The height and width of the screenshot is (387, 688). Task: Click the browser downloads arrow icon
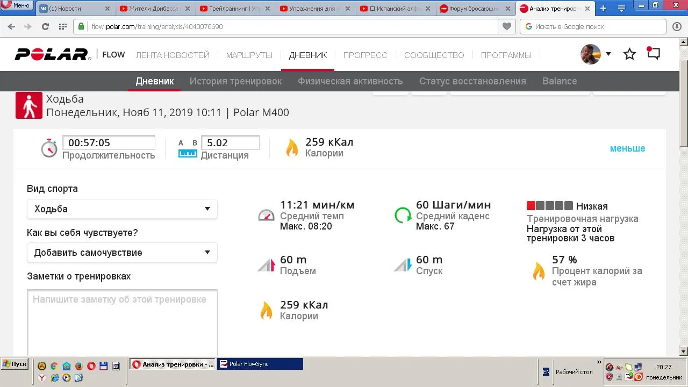[x=677, y=26]
